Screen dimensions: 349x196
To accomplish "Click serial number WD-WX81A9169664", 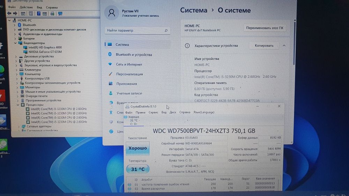I will [x=198, y=143].
